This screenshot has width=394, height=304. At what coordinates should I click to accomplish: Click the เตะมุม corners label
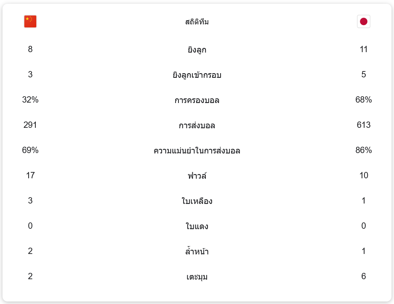pos(197,277)
